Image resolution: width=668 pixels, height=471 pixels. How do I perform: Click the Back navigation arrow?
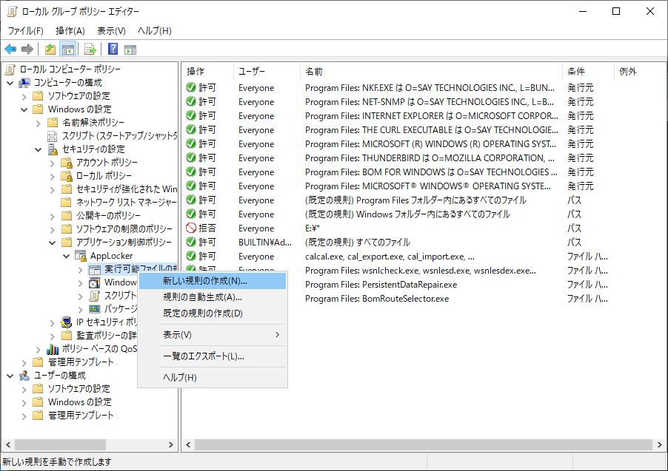[10, 49]
